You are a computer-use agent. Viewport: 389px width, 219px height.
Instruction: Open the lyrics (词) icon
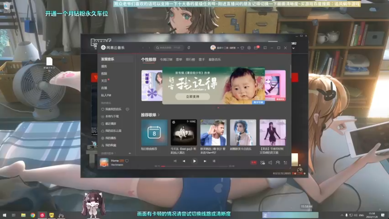point(214,161)
